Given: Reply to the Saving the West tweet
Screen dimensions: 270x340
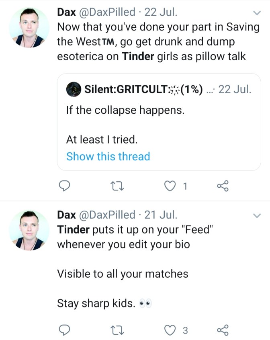Looking at the screenshot, I should coord(65,186).
